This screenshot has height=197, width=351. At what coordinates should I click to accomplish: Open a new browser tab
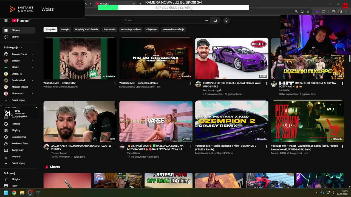point(140,4)
